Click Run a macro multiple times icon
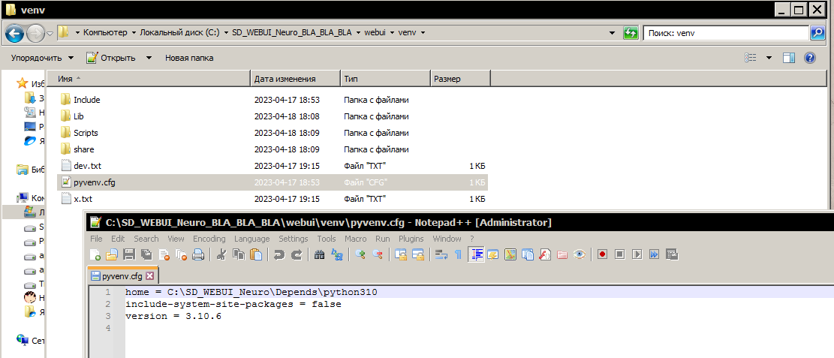834x358 pixels. (655, 254)
